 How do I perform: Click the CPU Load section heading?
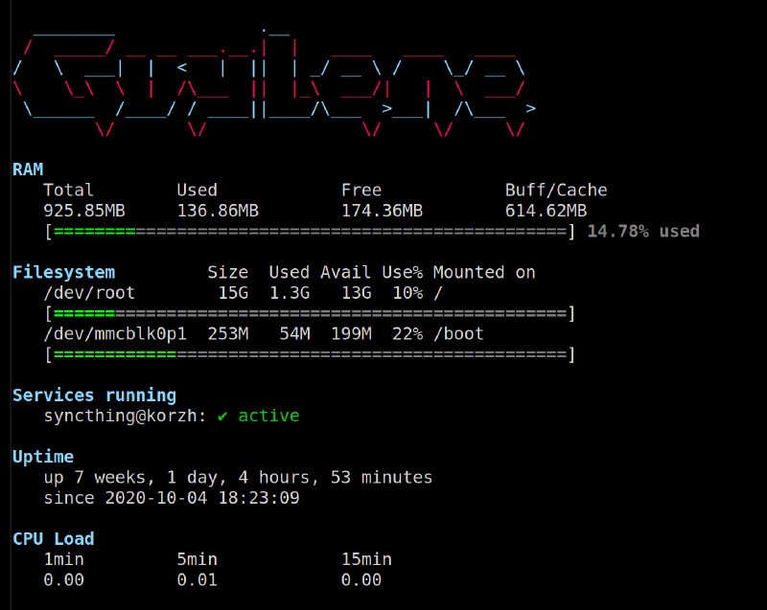[54, 539]
